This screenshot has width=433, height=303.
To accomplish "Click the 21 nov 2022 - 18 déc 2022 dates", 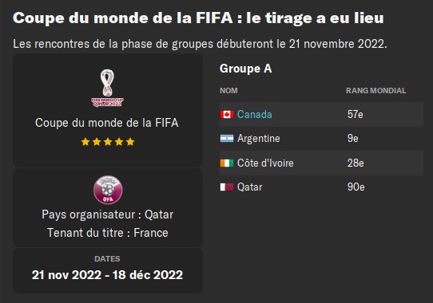I will pyautogui.click(x=107, y=275).
